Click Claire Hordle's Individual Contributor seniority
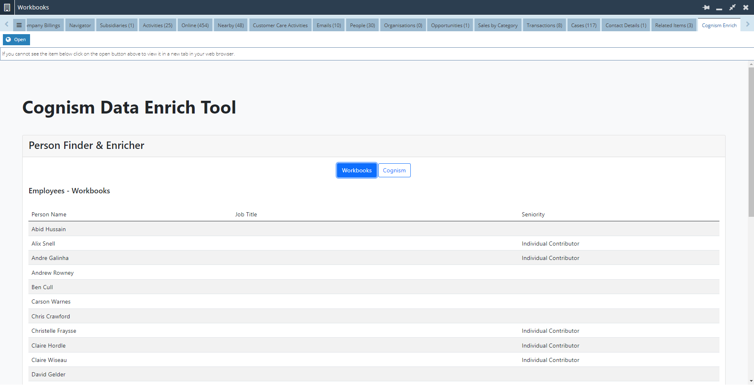 (x=550, y=346)
